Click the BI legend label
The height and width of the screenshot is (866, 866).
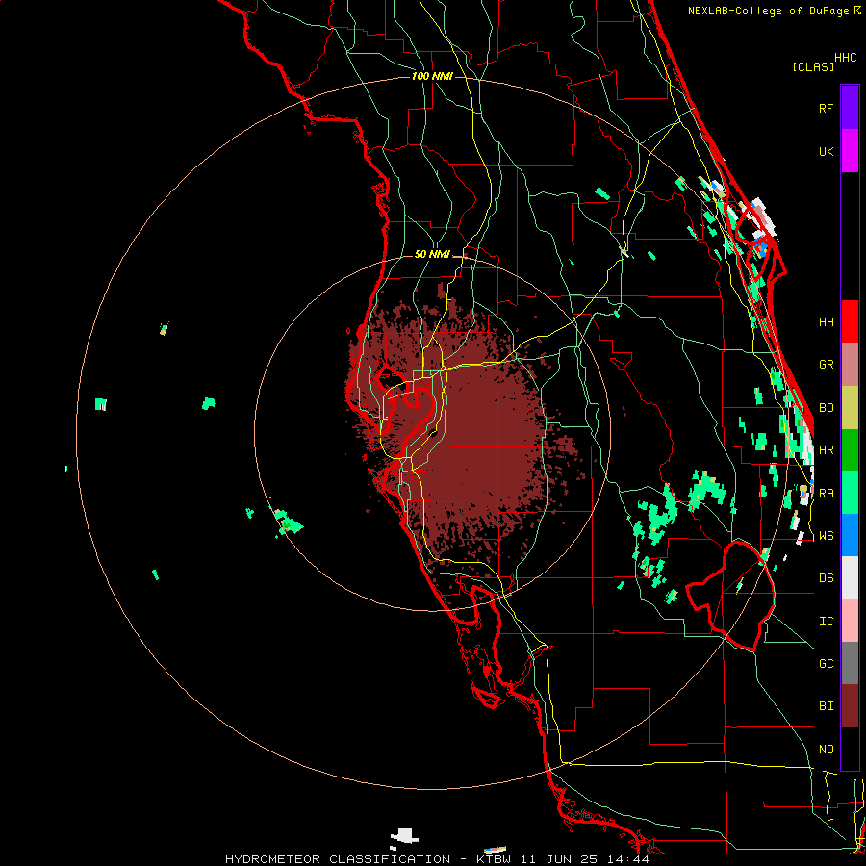(x=826, y=706)
